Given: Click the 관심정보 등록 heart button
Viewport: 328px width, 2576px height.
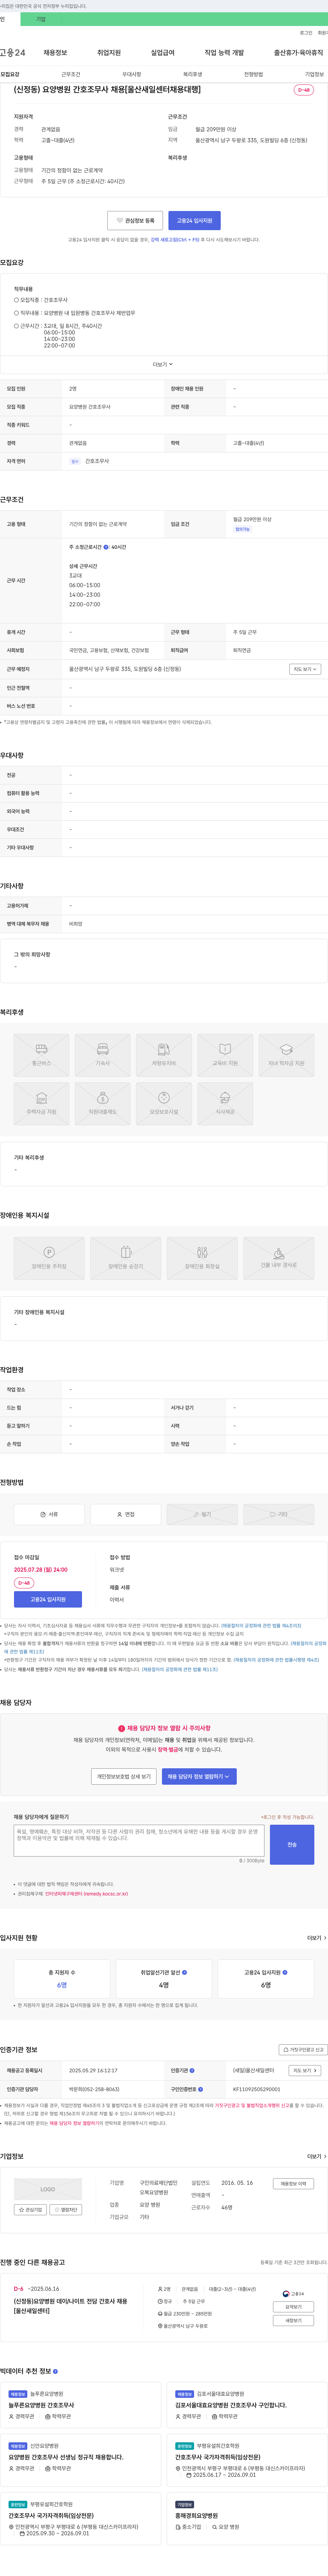Looking at the screenshot, I should [x=135, y=220].
